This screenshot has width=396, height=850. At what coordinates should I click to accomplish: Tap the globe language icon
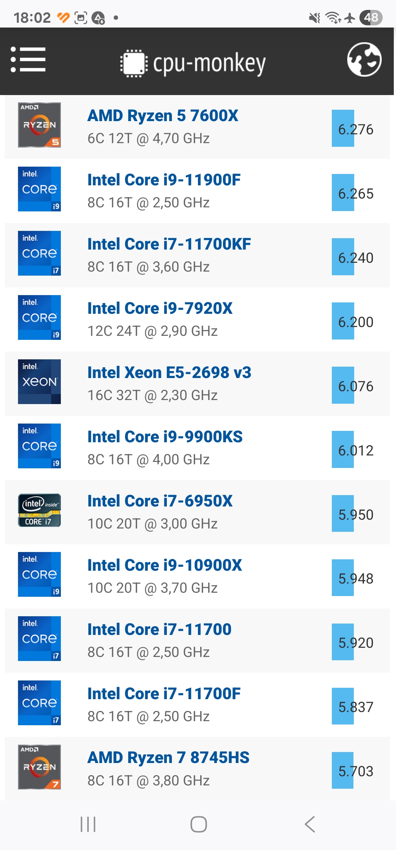point(364,59)
